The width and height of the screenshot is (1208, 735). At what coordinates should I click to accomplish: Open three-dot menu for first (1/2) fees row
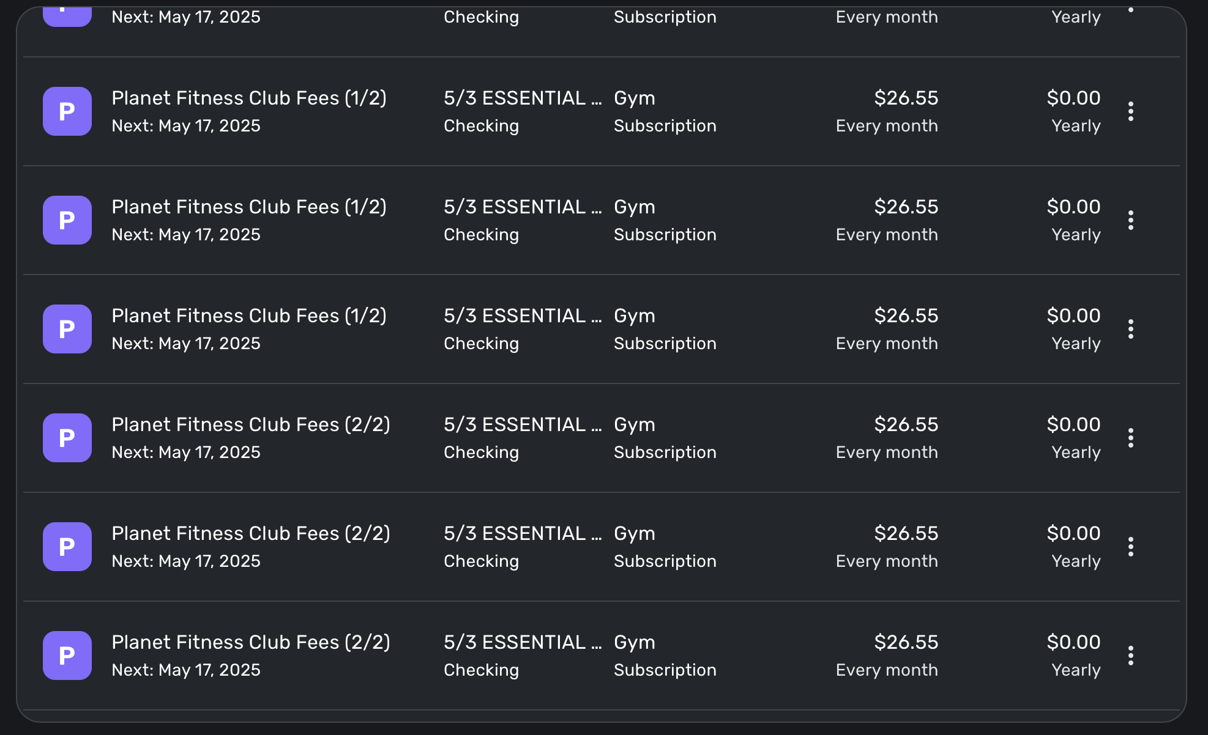[x=1131, y=111]
